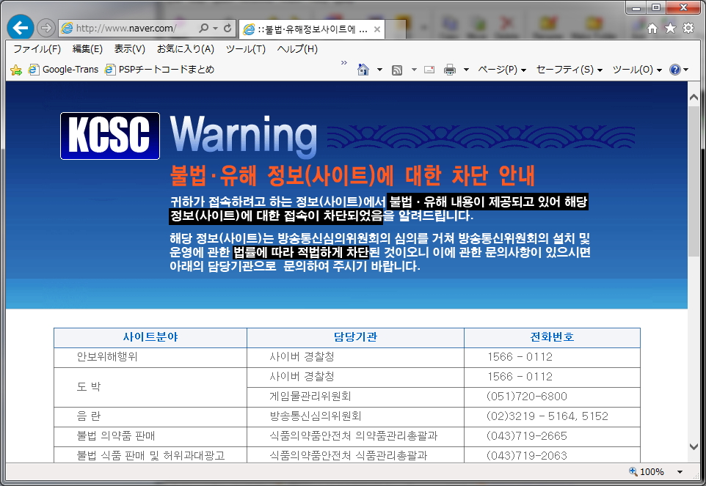
Task: Click the Read mail envelope icon
Action: click(429, 70)
